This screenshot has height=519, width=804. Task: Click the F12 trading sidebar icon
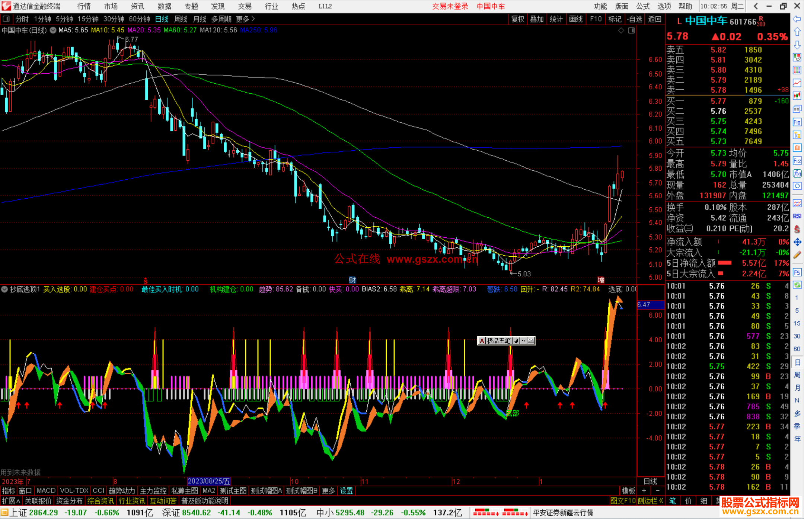pos(797,161)
